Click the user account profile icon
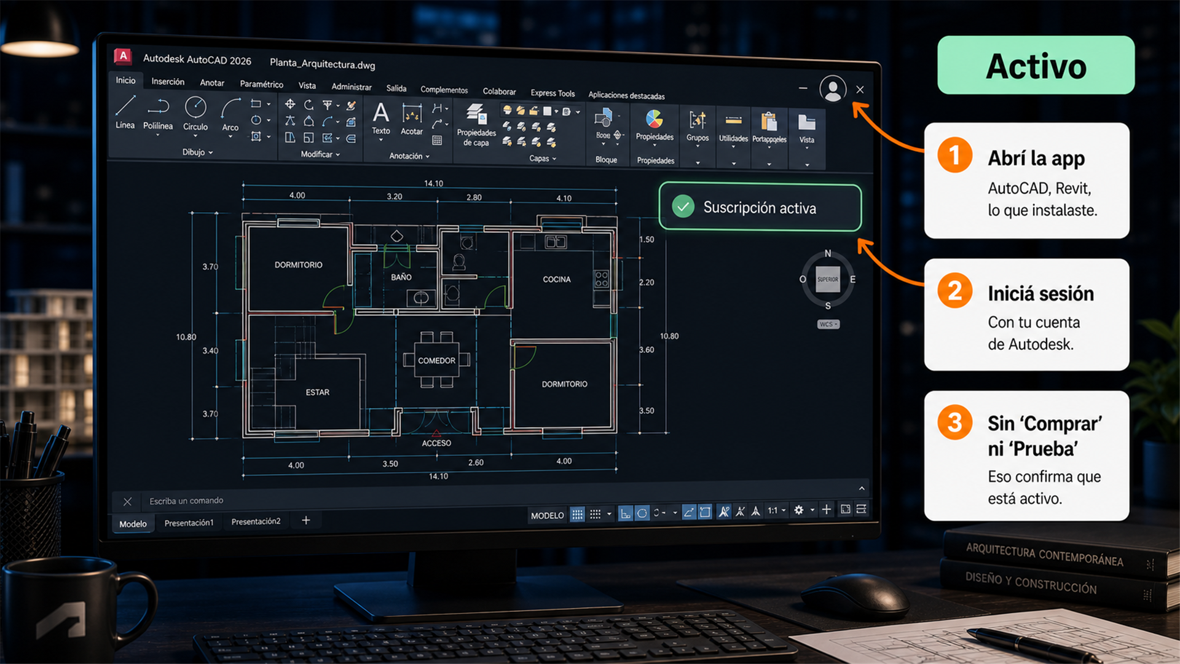The image size is (1180, 664). [x=833, y=89]
